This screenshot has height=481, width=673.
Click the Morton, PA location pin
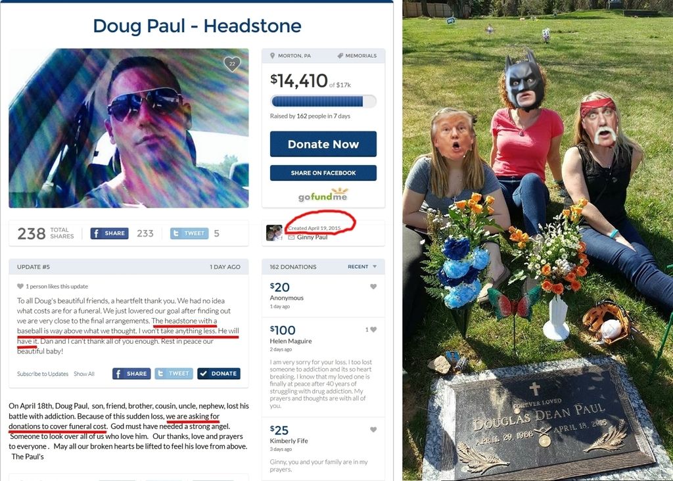click(273, 56)
